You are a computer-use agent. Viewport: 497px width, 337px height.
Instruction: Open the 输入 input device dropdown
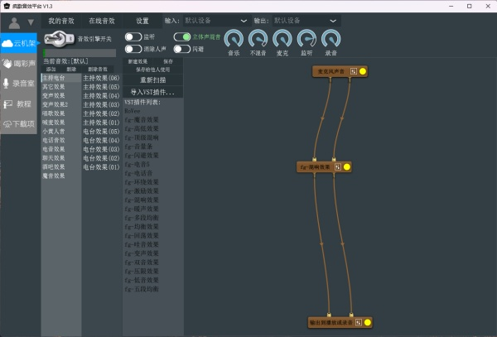pos(224,20)
